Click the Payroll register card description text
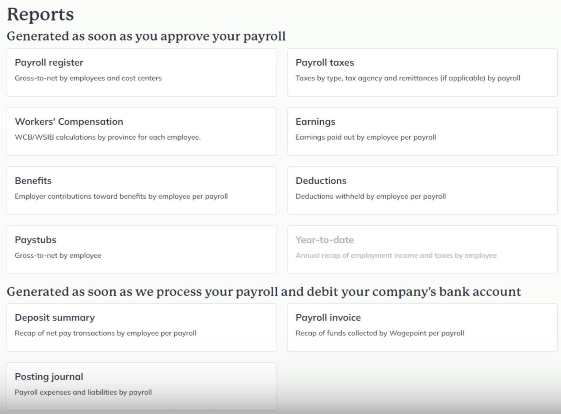Viewport: 561px width, 414px height. pos(88,78)
